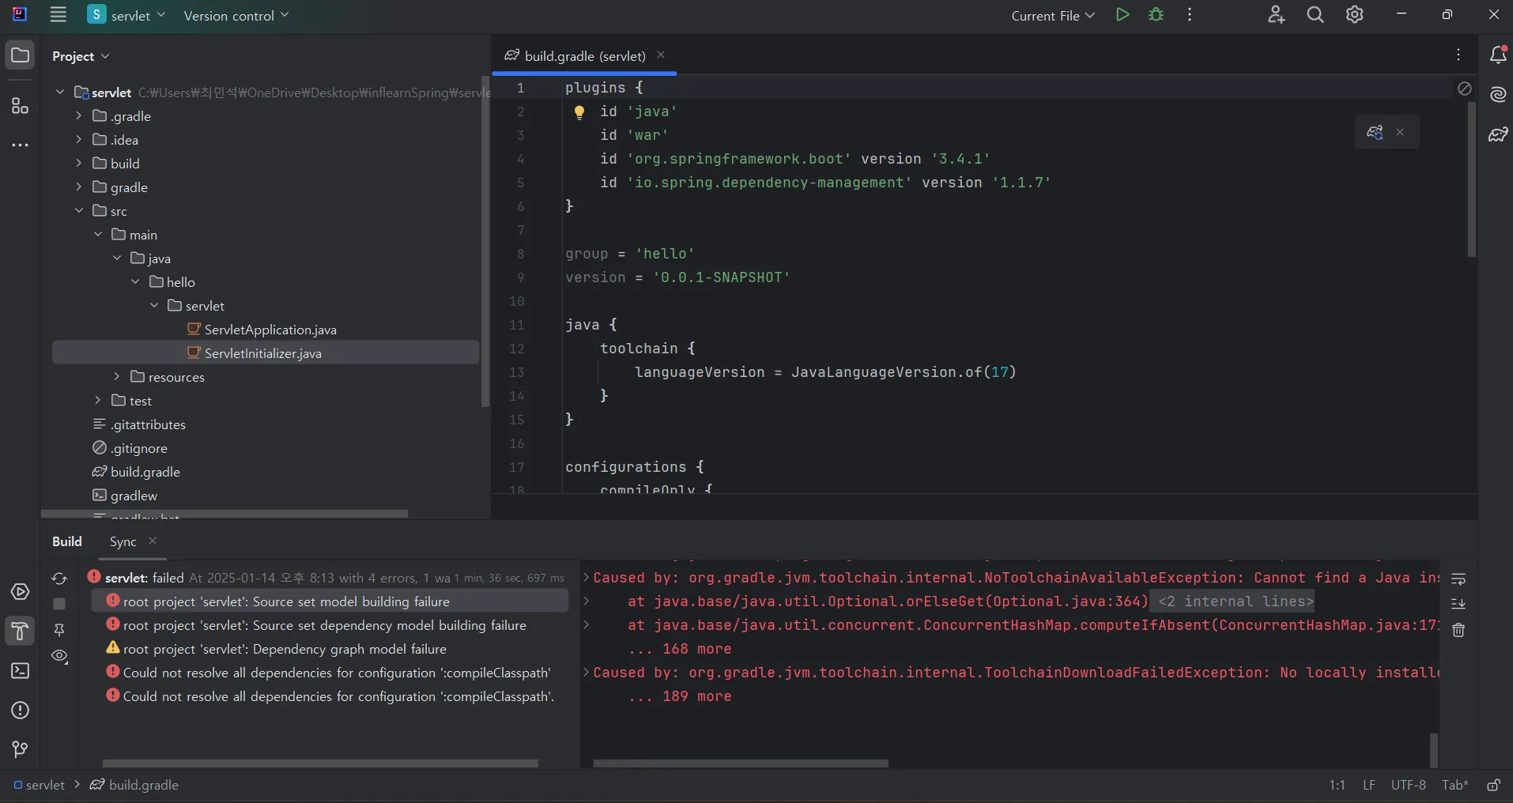This screenshot has width=1513, height=803.
Task: Start debugging with the bug icon
Action: tap(1156, 15)
